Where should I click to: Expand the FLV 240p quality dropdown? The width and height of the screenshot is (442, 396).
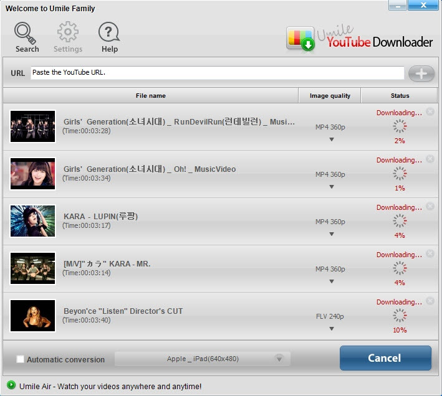click(x=332, y=329)
